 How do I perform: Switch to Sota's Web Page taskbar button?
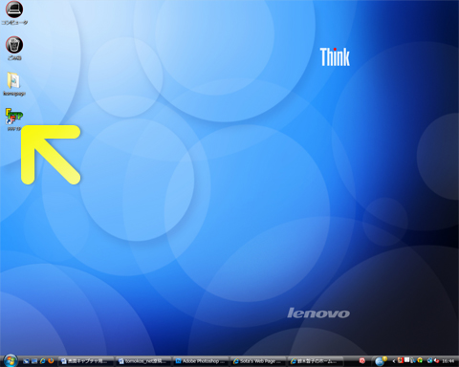[x=257, y=361]
